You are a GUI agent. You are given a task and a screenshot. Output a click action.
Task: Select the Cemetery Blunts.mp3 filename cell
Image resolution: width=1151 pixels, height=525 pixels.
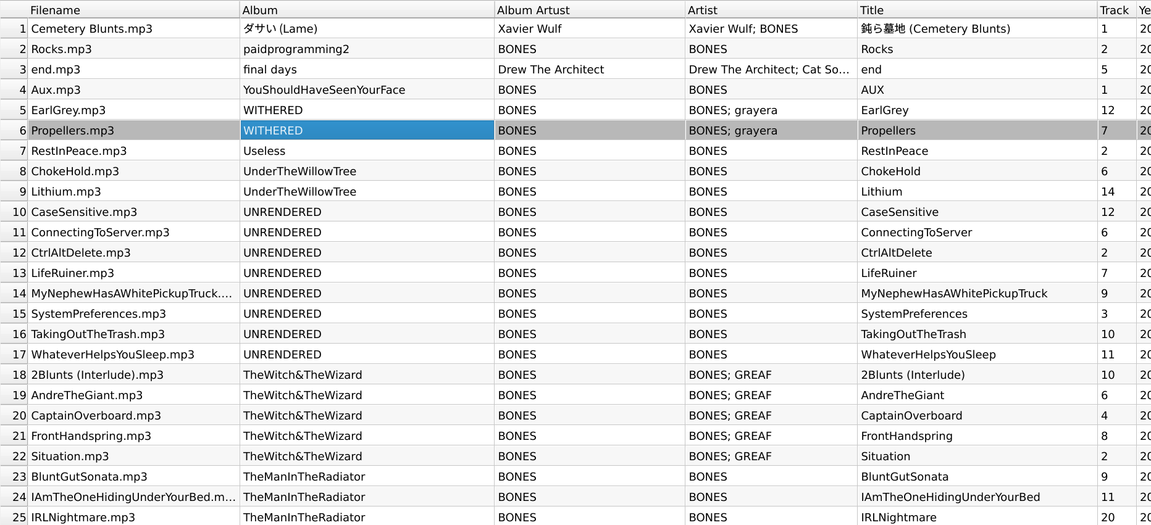133,29
